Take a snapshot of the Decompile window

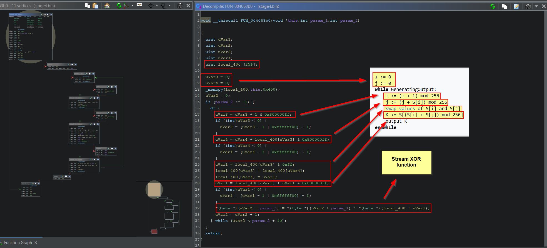tap(528, 6)
